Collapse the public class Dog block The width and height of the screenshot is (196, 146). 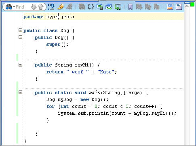20,30
